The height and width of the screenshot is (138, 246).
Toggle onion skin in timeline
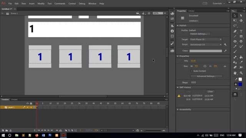point(66,130)
